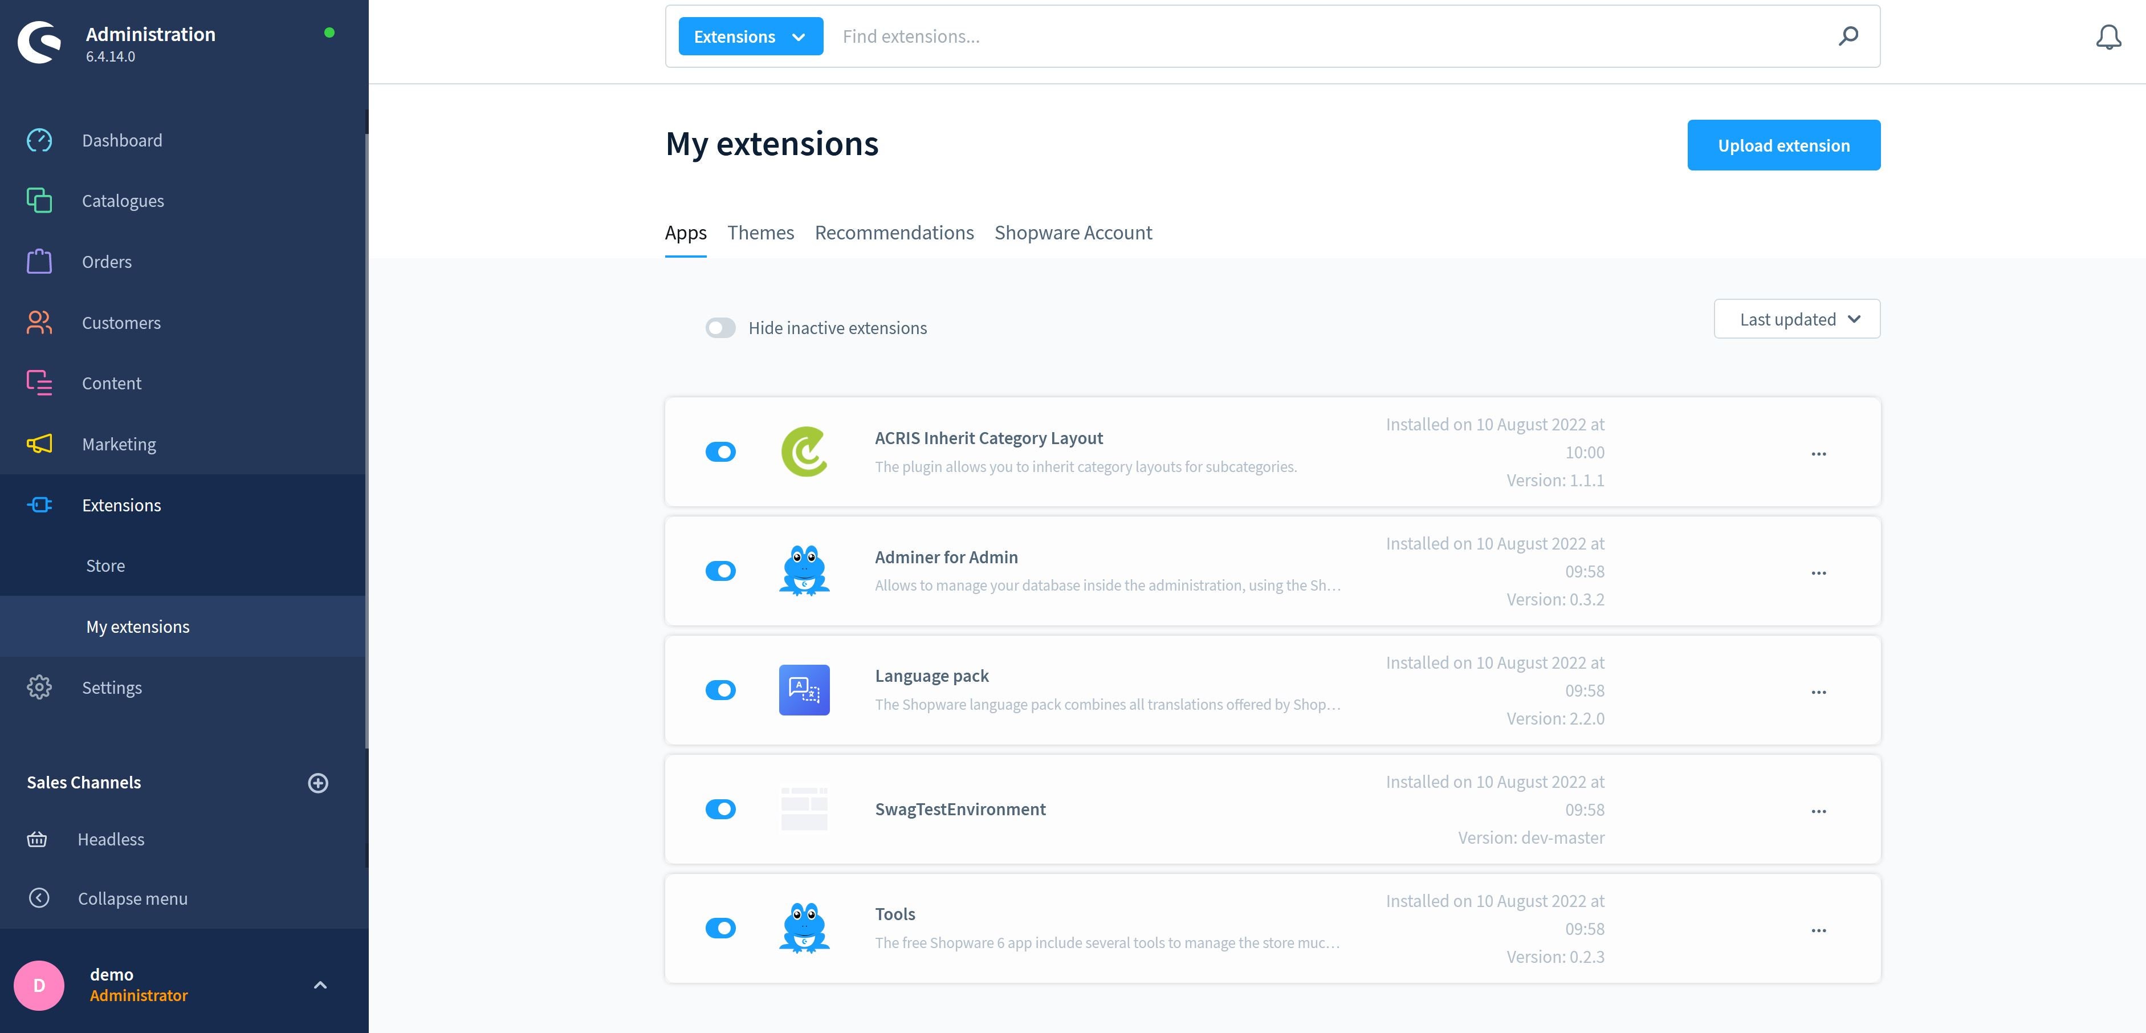Click the Settings icon in sidebar
The height and width of the screenshot is (1033, 2146).
[x=38, y=687]
